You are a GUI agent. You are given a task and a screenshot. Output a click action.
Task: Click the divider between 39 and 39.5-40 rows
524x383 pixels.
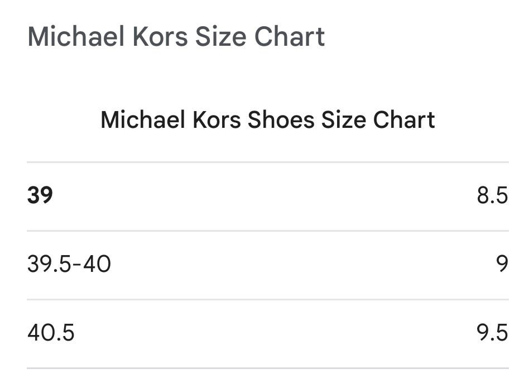(x=267, y=231)
